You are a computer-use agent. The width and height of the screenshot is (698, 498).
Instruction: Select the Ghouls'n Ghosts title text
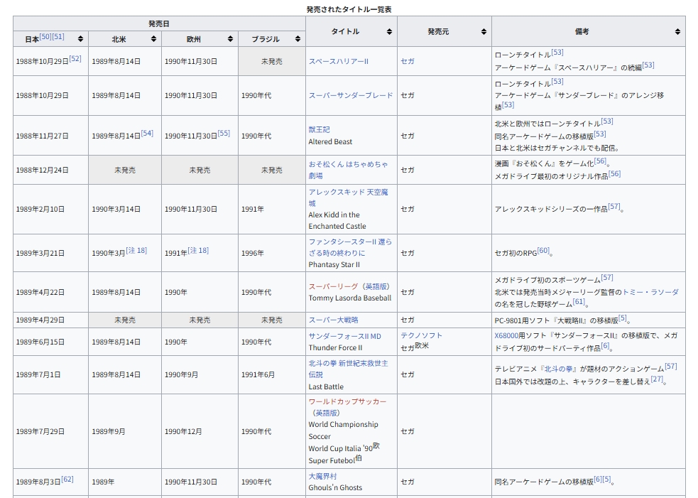click(x=335, y=488)
